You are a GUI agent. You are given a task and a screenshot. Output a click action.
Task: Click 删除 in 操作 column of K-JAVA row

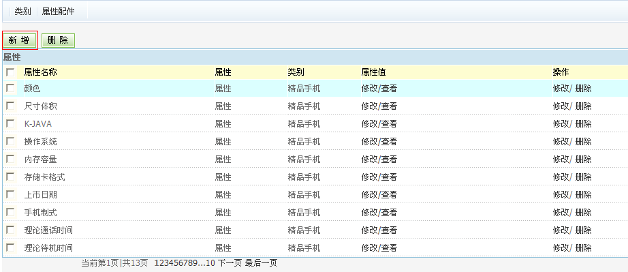[x=584, y=124]
